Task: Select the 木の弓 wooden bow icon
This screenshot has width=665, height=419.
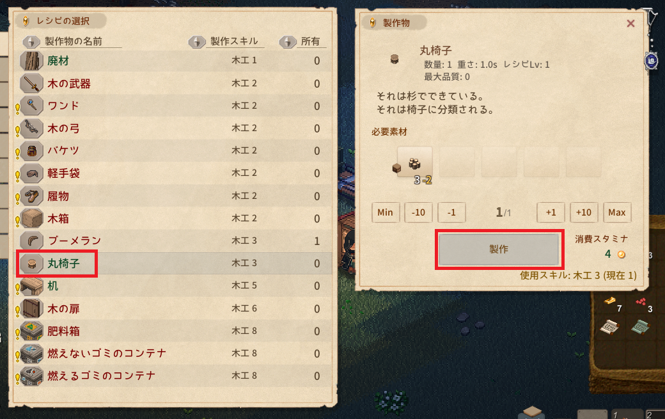Action: [x=32, y=129]
